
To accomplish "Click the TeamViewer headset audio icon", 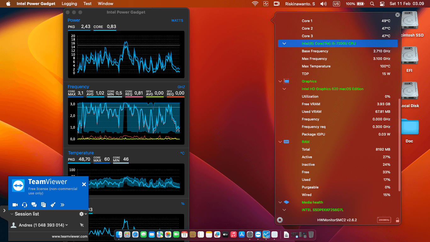I will click(x=25, y=205).
